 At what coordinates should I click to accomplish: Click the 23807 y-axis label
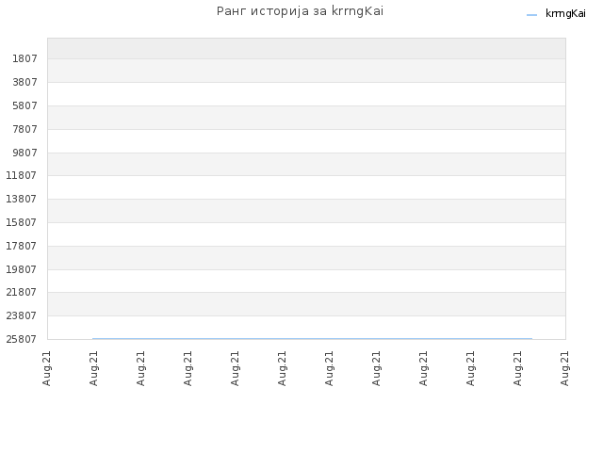[x=22, y=315]
